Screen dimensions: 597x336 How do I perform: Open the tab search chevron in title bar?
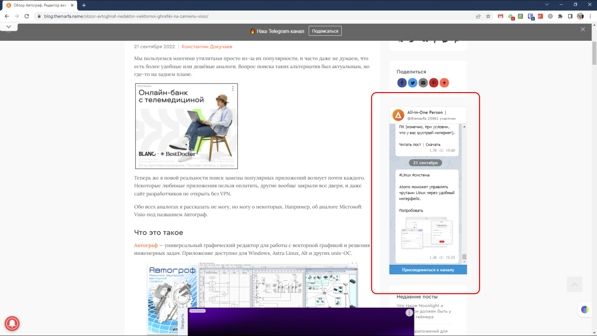point(547,4)
